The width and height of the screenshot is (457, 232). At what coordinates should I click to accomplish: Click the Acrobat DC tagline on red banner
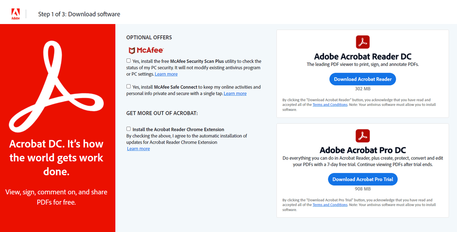(56, 157)
